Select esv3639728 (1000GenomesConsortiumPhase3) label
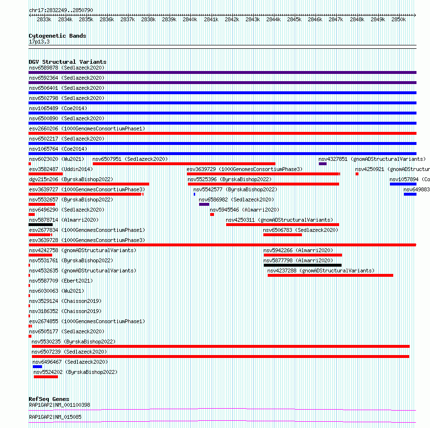The height and width of the screenshot is (428, 430). 87,240
